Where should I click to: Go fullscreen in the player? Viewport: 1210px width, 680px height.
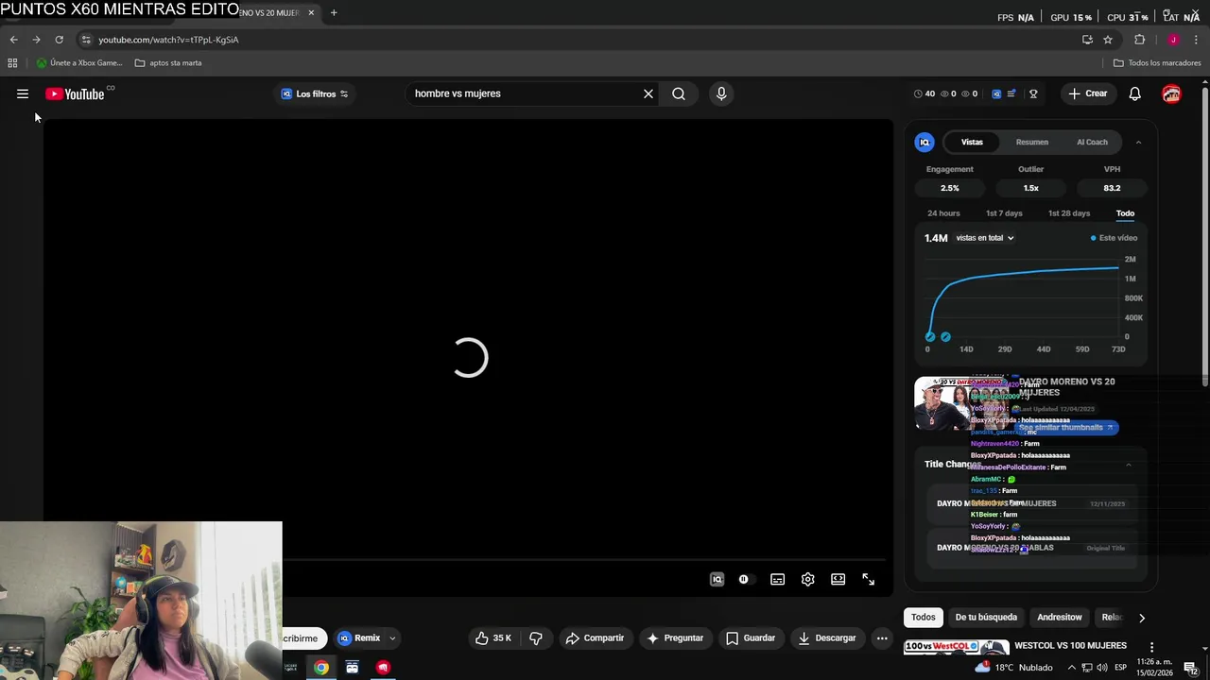click(868, 580)
